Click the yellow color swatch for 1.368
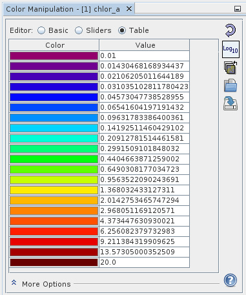The width and height of the screenshot is (246, 295). [54, 190]
